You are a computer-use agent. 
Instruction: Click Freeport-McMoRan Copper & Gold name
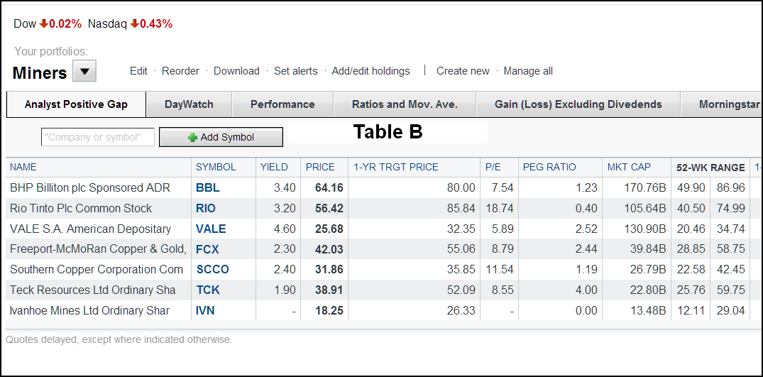(98, 249)
